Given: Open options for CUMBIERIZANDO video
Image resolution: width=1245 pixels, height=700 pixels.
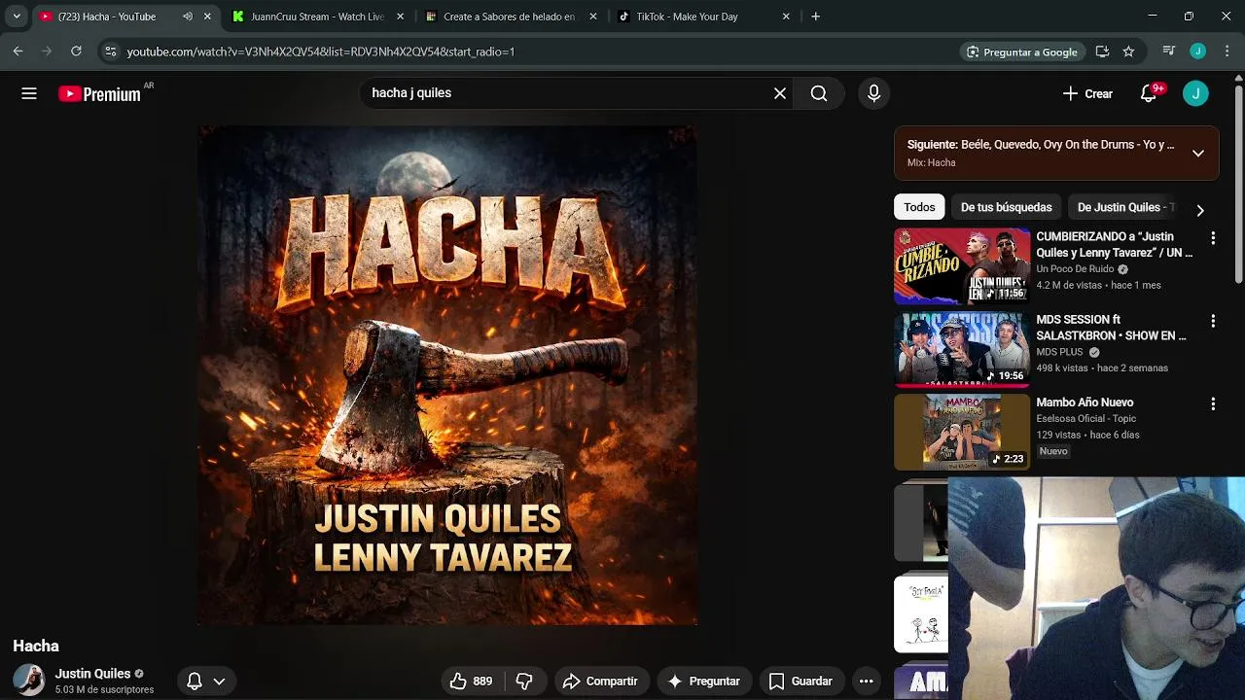Looking at the screenshot, I should pos(1213,238).
